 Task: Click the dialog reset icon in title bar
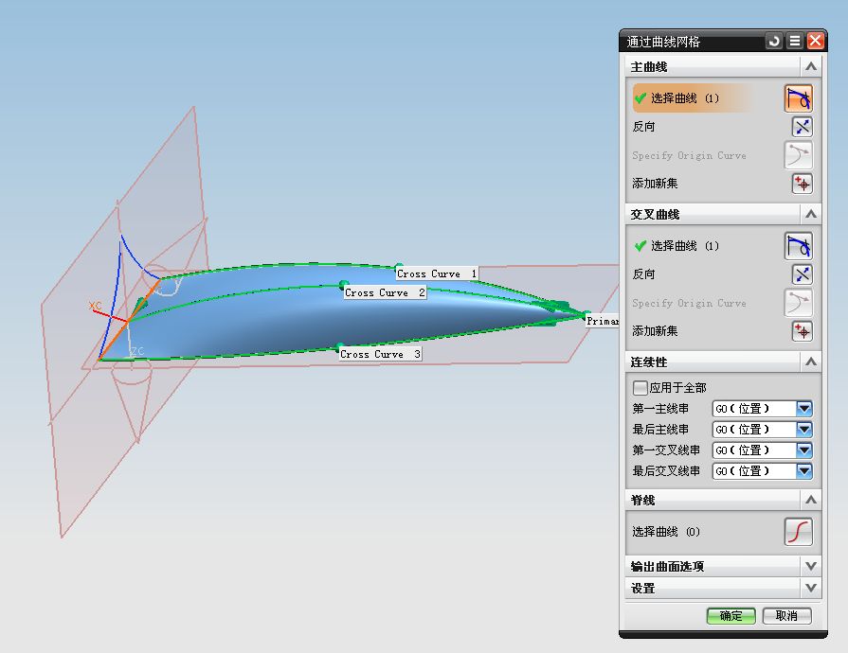(x=774, y=41)
